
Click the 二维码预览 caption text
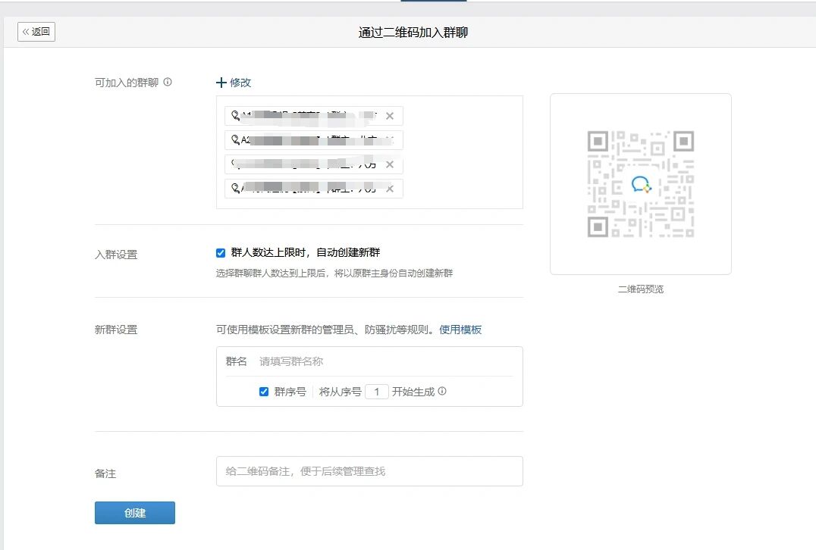pos(641,289)
